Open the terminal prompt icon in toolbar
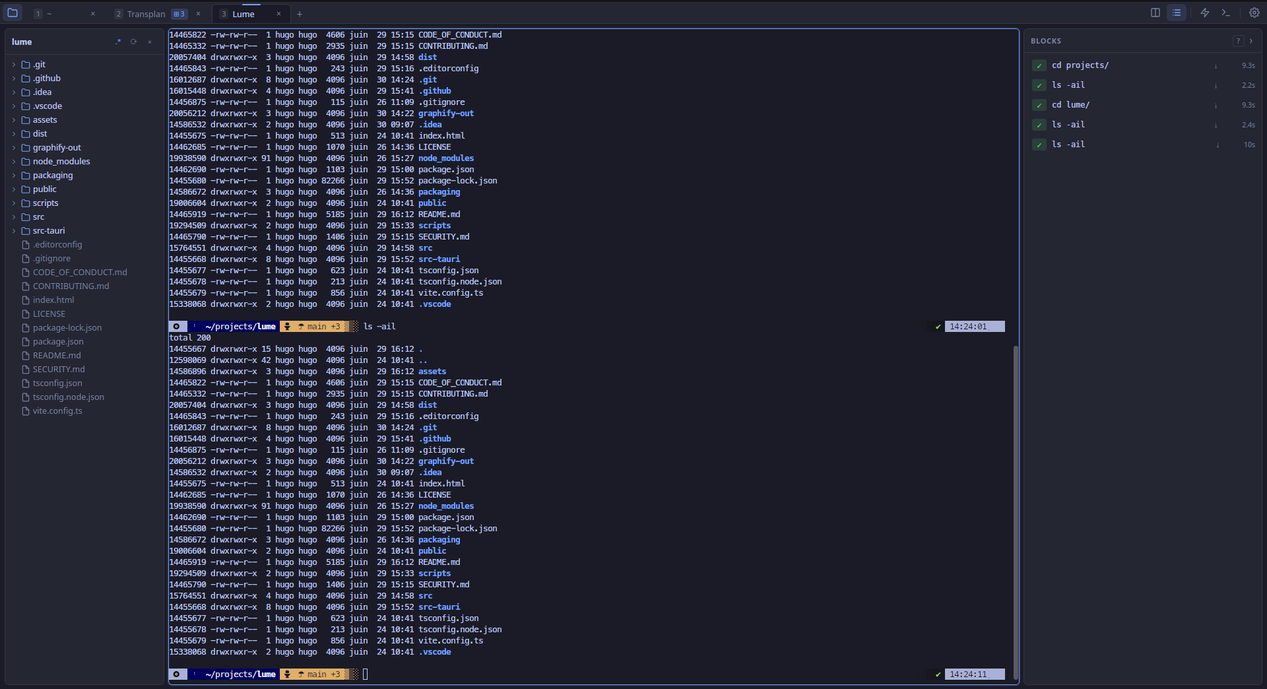The height and width of the screenshot is (689, 1267). [x=1226, y=13]
